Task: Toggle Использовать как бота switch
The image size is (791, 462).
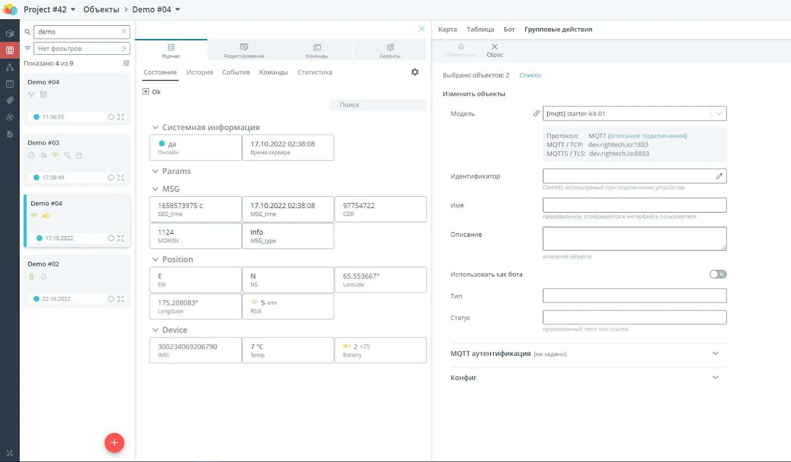Action: 717,274
